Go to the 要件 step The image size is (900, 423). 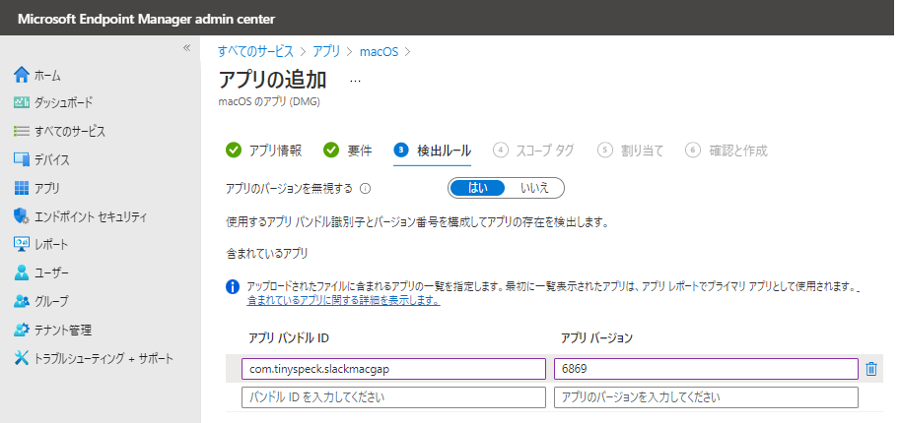pyautogui.click(x=348, y=151)
